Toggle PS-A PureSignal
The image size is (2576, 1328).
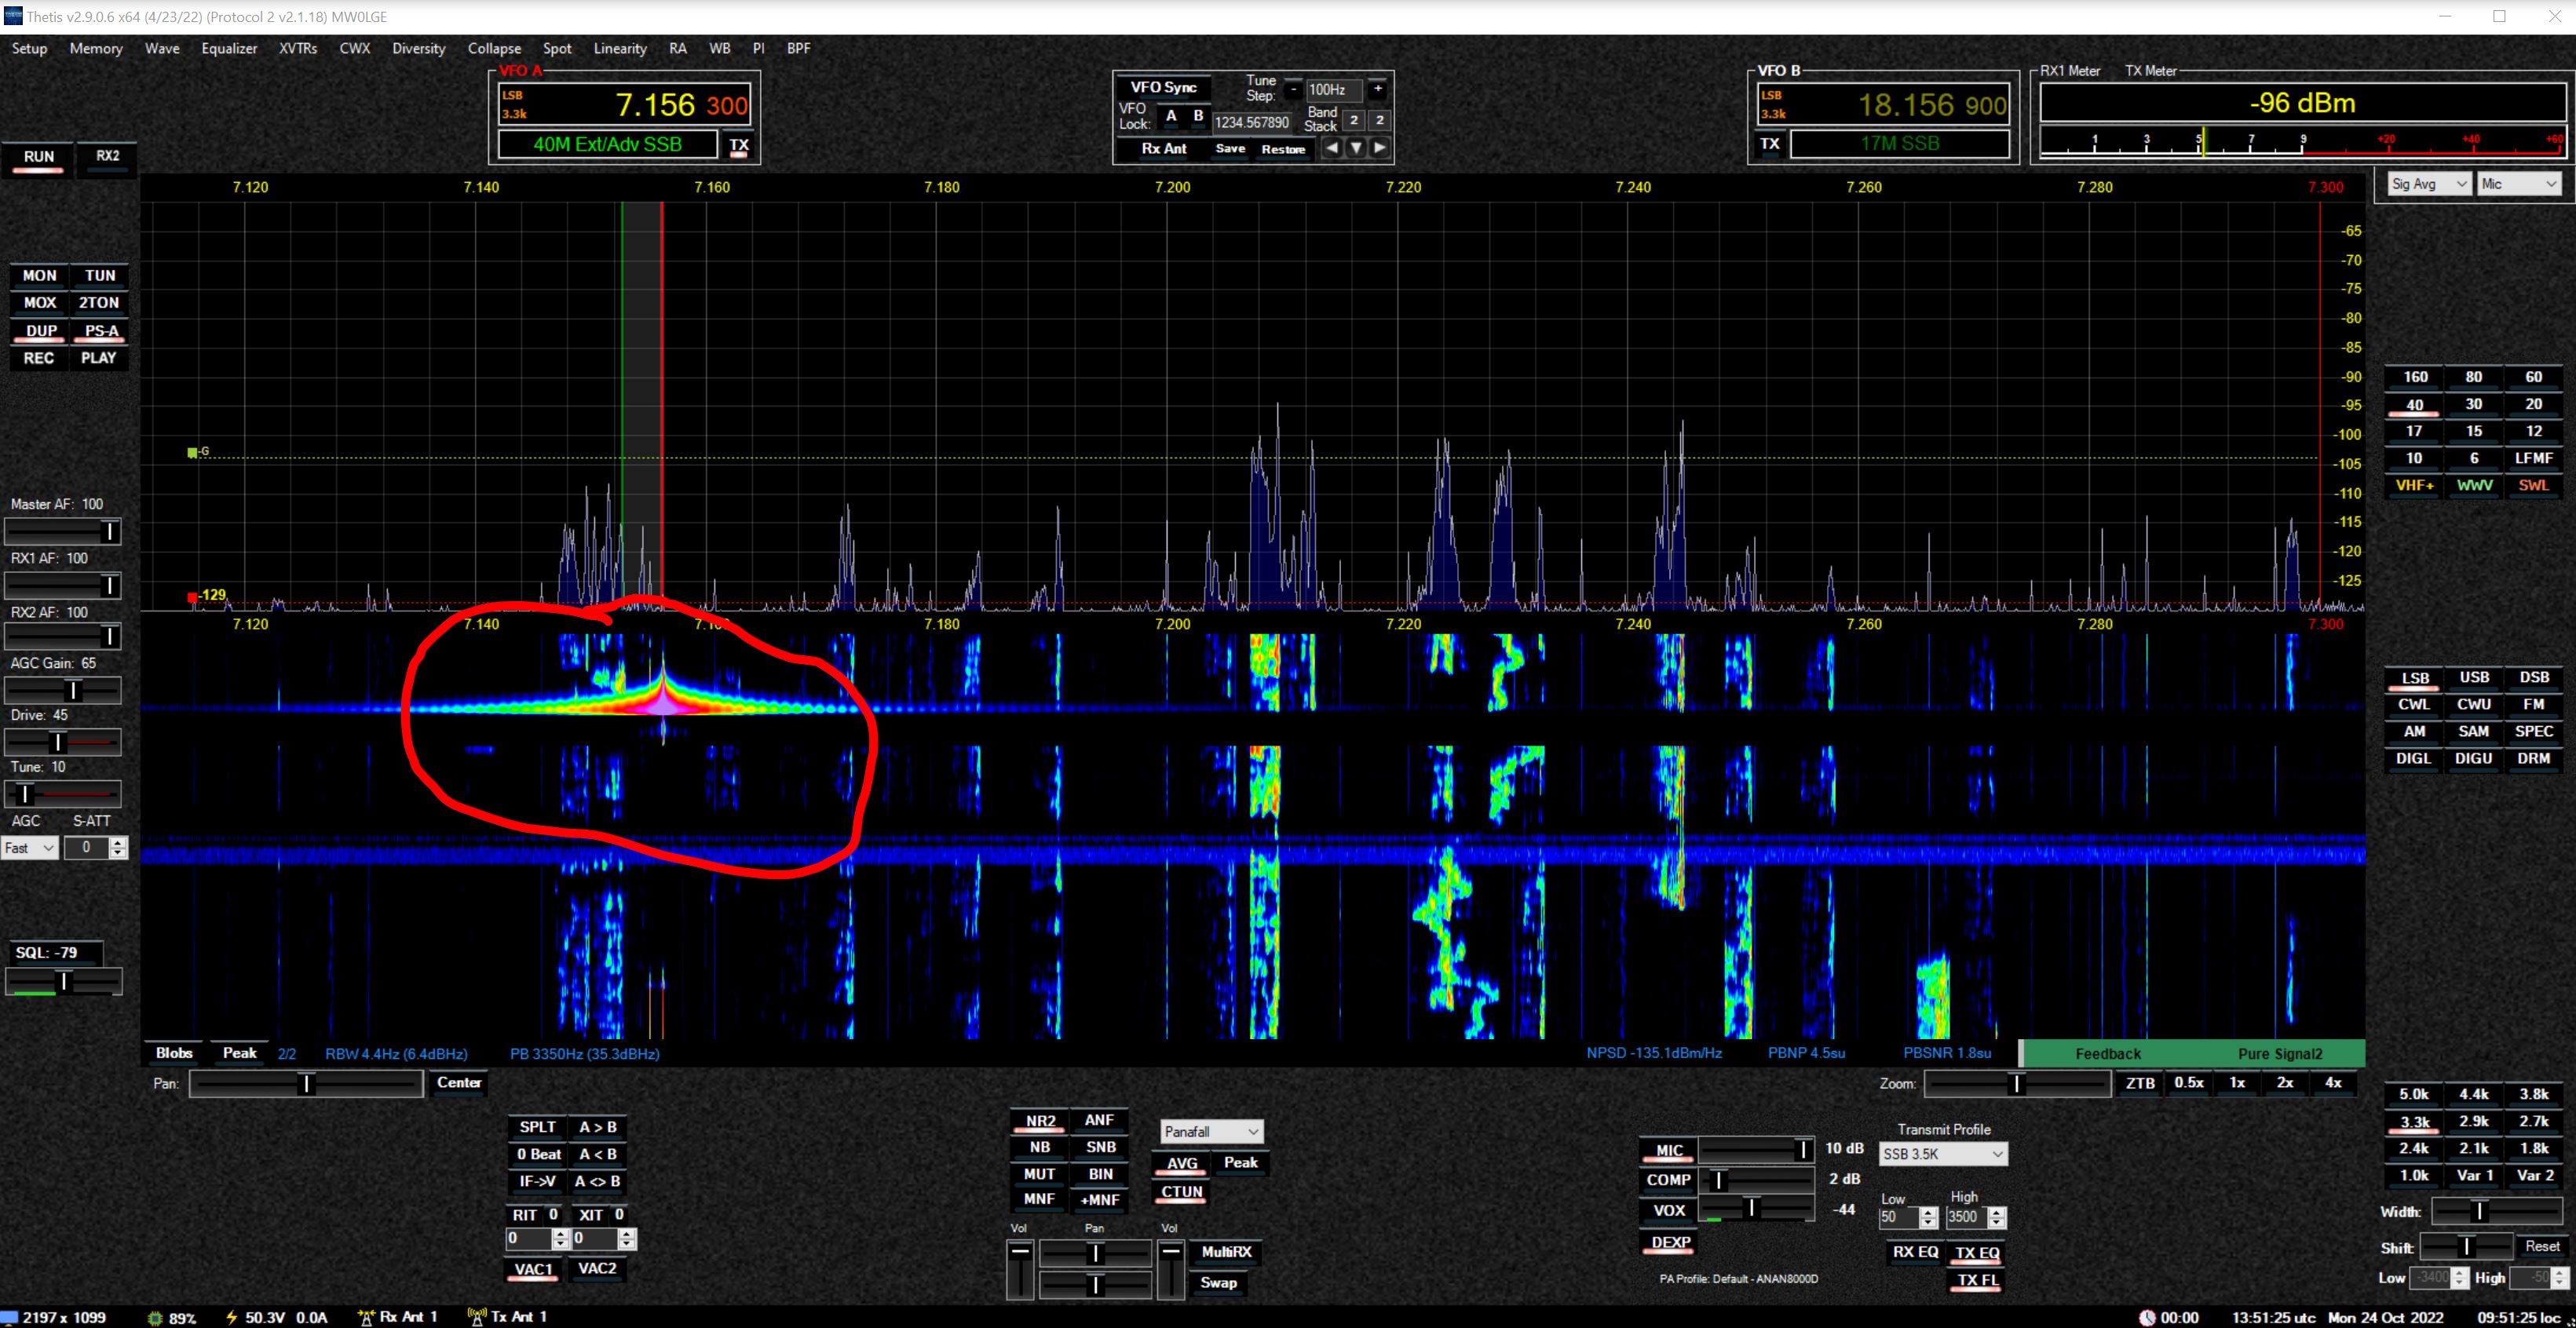(101, 331)
